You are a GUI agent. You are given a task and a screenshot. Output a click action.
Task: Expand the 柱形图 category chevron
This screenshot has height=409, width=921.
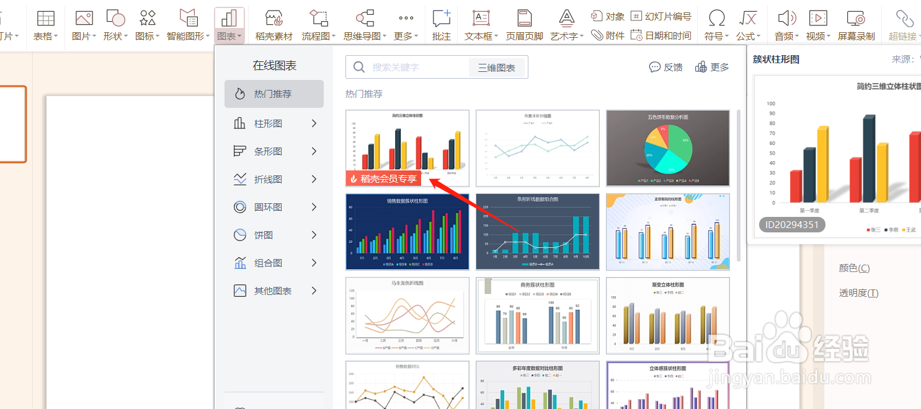click(x=314, y=123)
